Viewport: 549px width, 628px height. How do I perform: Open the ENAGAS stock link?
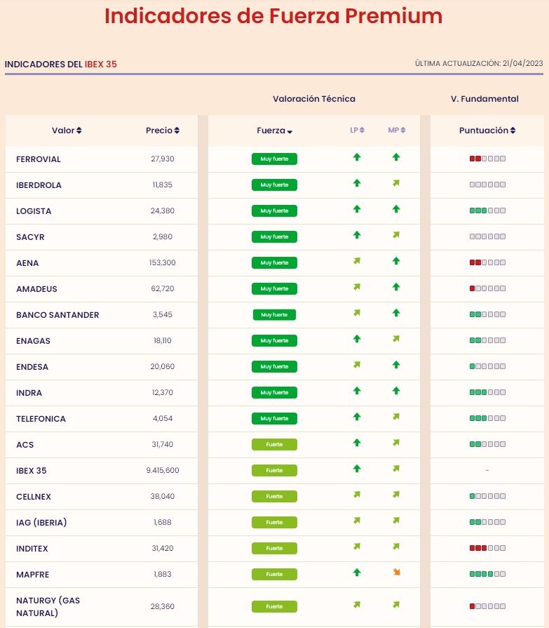(33, 341)
